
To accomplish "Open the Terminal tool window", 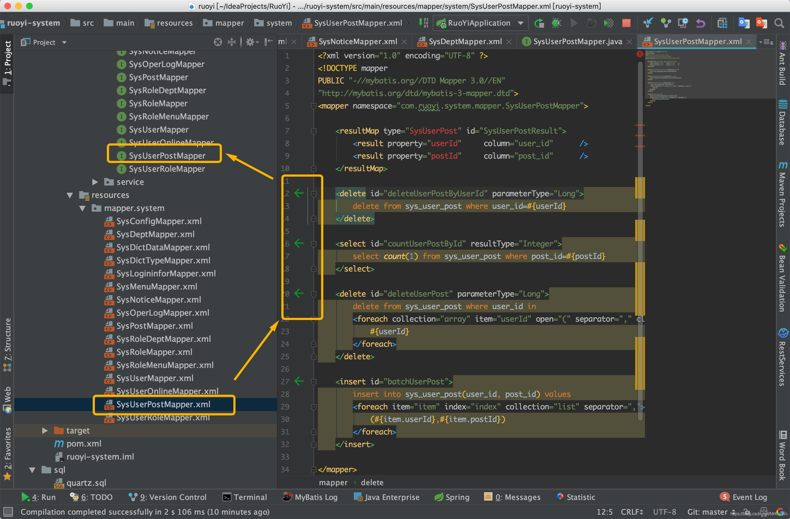I will tap(245, 497).
